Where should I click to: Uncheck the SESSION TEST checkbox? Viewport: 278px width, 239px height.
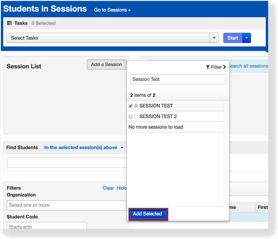pyautogui.click(x=131, y=106)
